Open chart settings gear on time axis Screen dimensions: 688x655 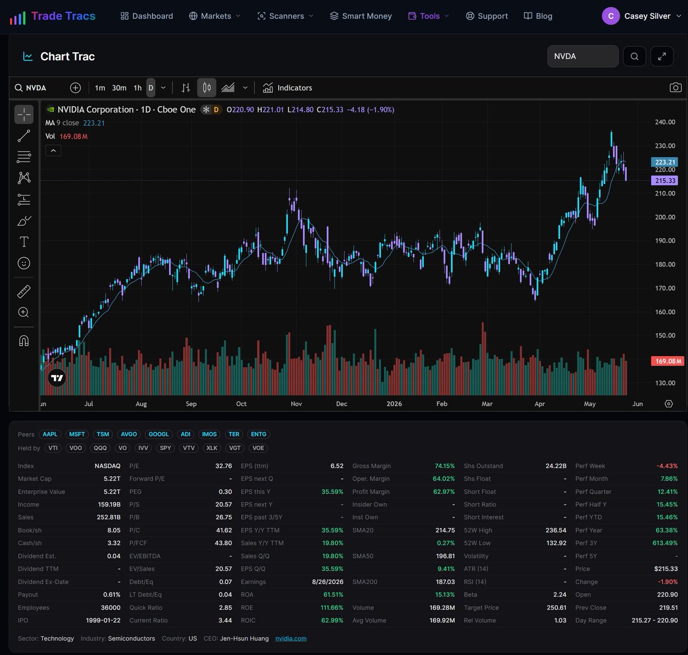[x=669, y=404]
